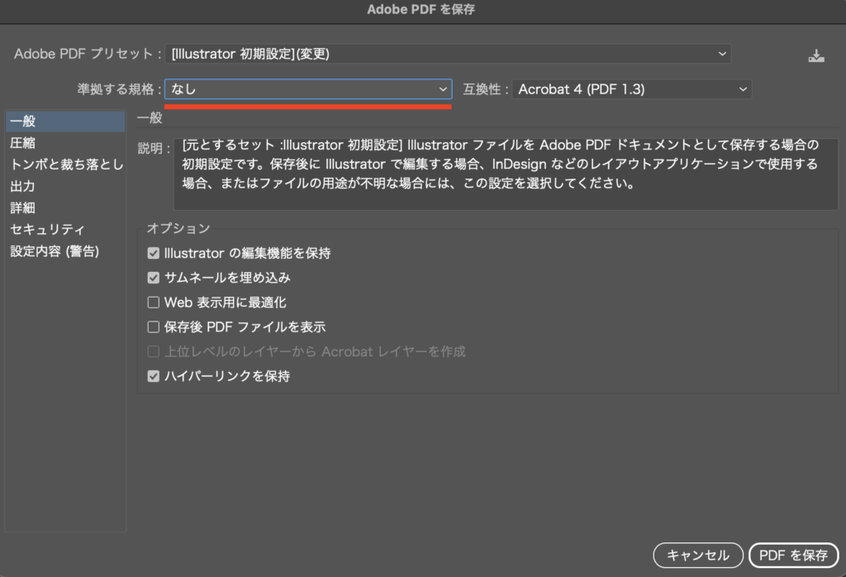Image resolution: width=846 pixels, height=577 pixels.
Task: Select 一般 in the left category list
Action: [23, 122]
